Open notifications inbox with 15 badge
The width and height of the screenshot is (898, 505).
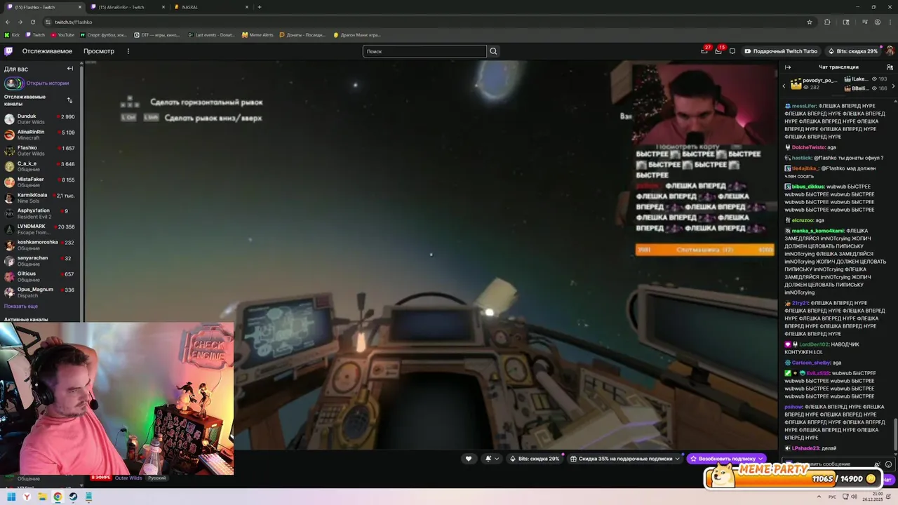click(x=718, y=51)
